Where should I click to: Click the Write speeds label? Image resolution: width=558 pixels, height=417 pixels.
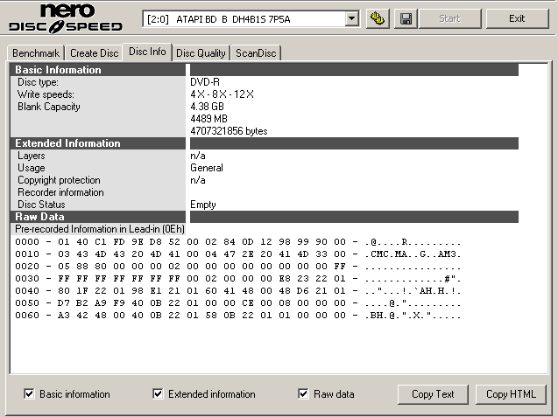[46, 94]
